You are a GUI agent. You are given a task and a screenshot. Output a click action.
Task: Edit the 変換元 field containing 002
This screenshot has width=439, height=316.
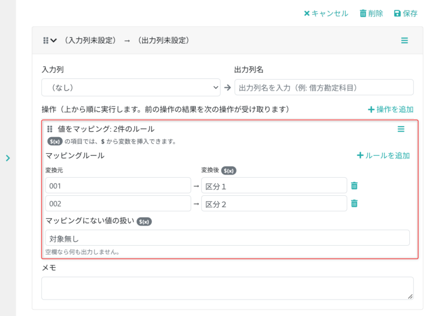pos(118,204)
